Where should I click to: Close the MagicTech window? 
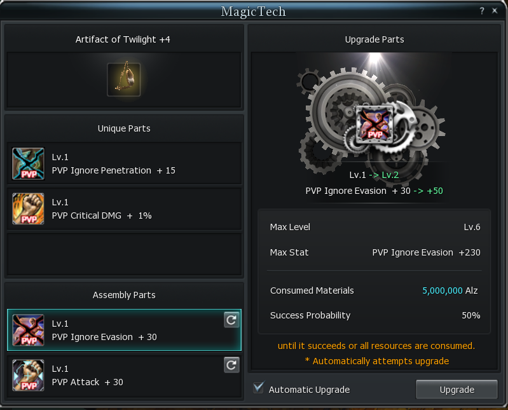tap(495, 11)
